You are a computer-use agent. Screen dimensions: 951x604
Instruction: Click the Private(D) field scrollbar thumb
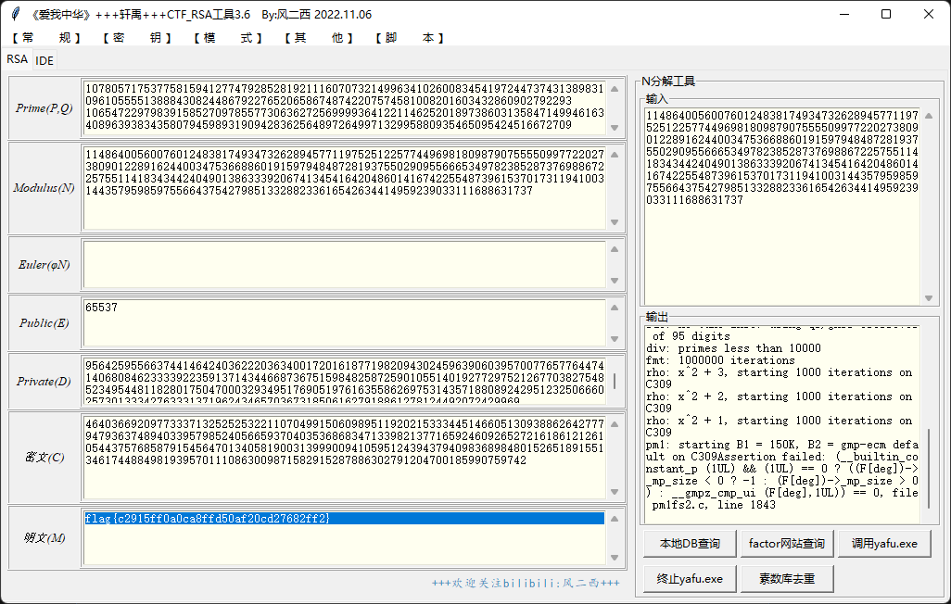(x=615, y=381)
